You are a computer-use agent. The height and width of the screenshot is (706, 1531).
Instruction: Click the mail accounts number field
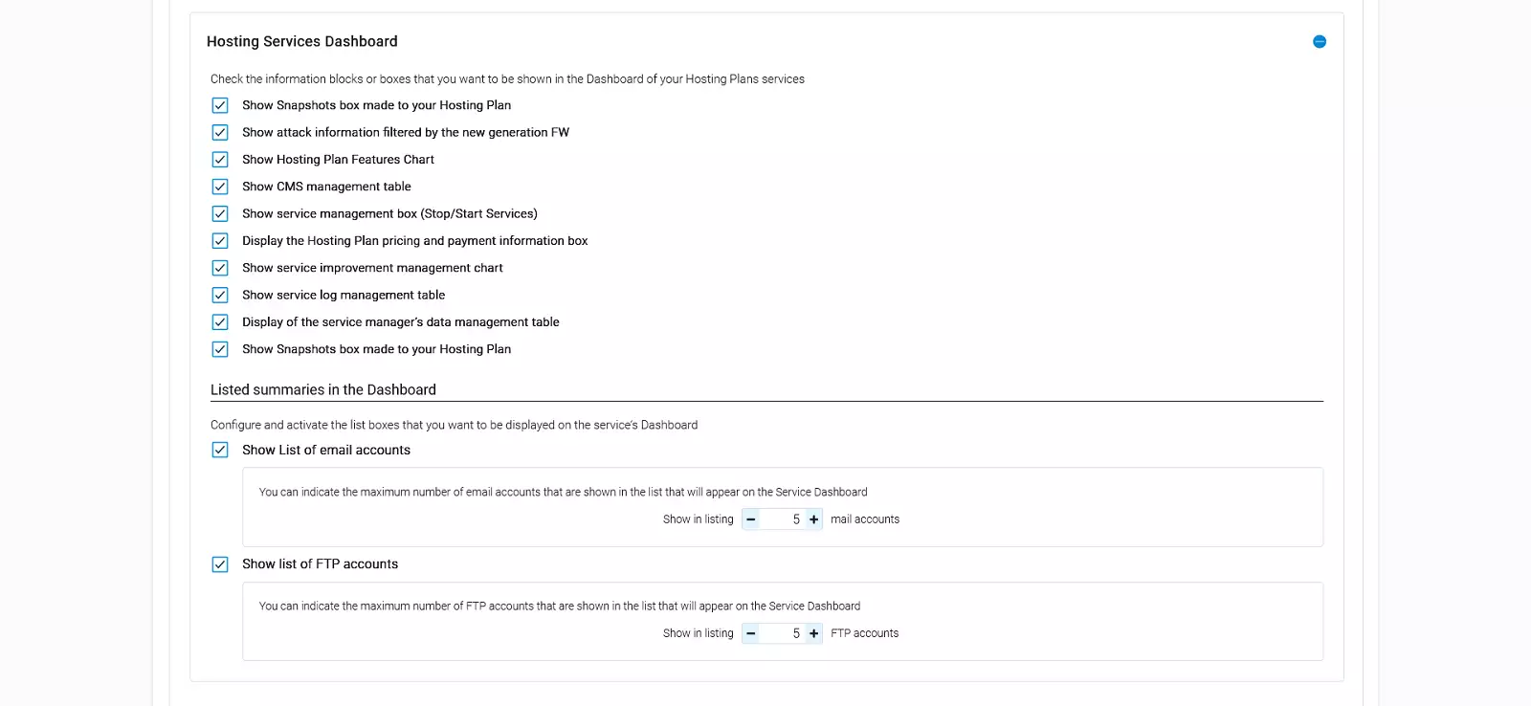click(783, 519)
